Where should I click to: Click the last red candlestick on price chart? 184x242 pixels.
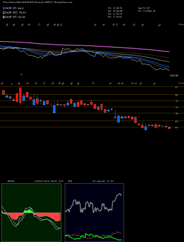pos(169,128)
